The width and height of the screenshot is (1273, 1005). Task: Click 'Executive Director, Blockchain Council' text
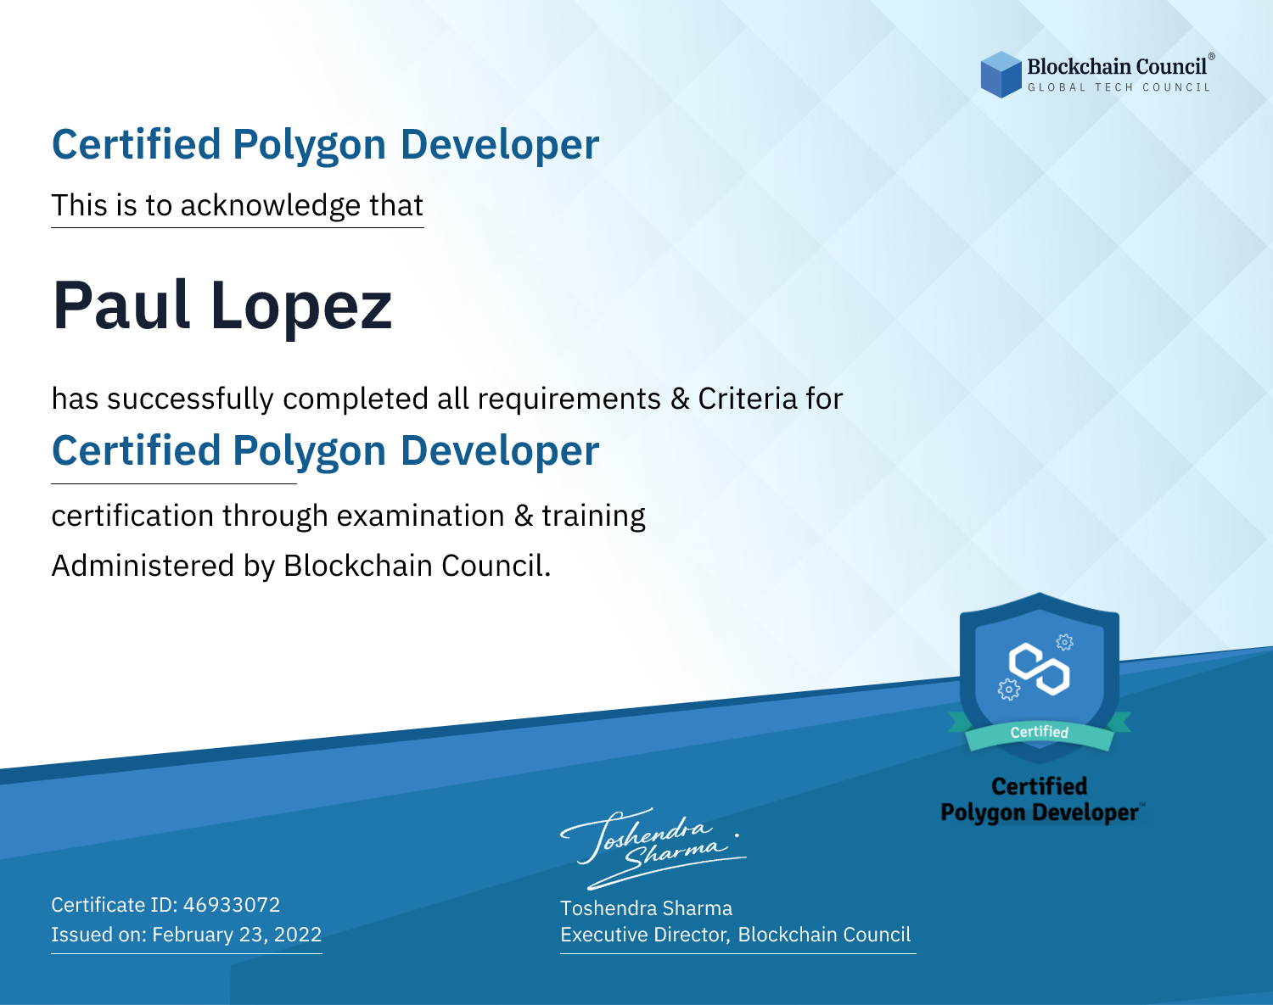pyautogui.click(x=736, y=935)
